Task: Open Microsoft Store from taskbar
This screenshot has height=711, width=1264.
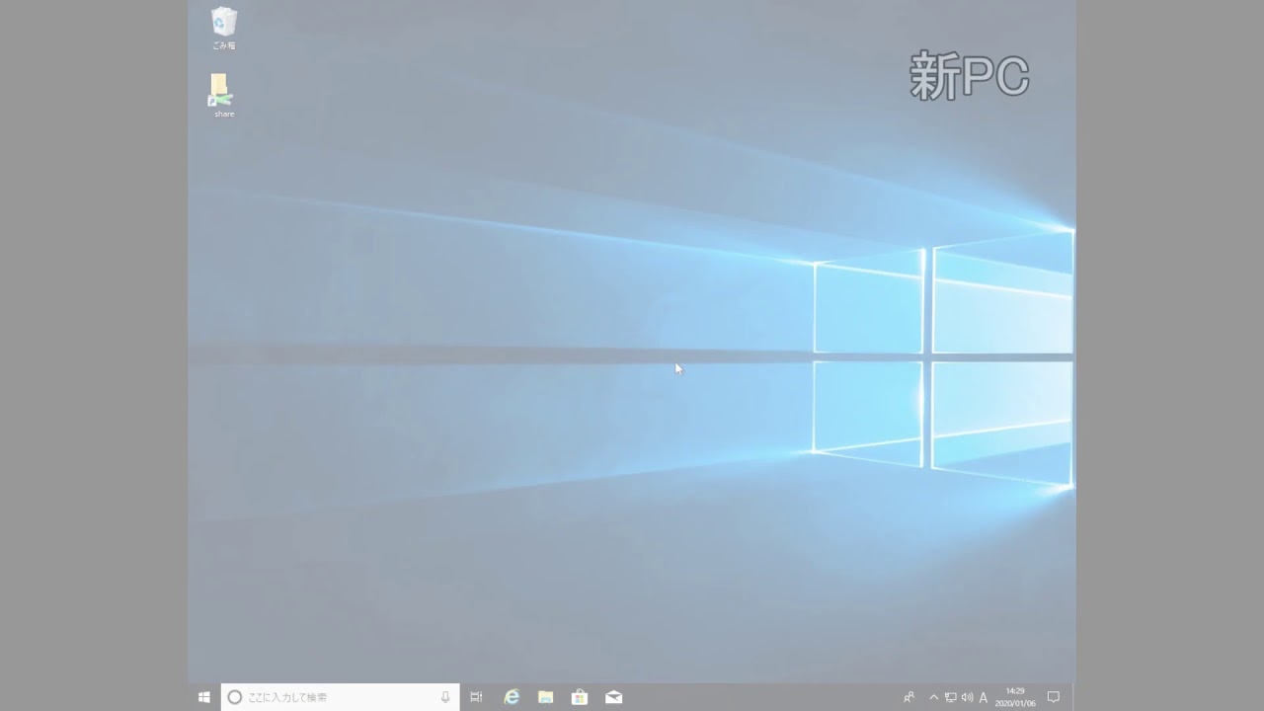Action: pyautogui.click(x=580, y=697)
